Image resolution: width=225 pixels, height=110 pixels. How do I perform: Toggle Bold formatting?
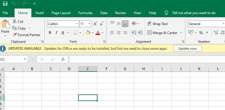50,33
